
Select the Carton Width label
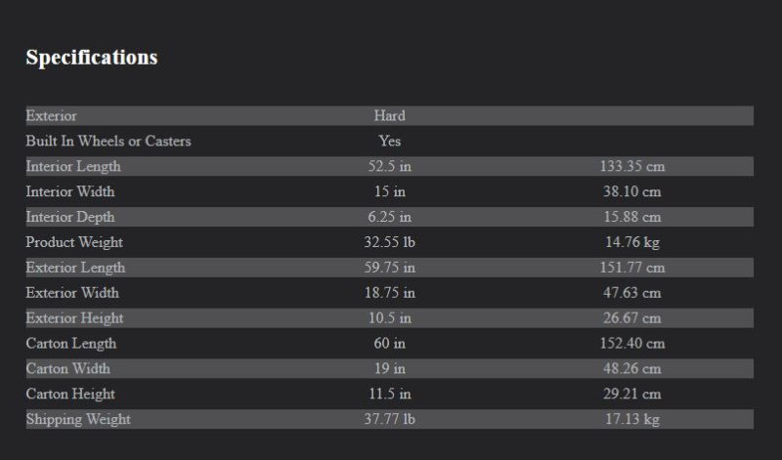pos(67,369)
